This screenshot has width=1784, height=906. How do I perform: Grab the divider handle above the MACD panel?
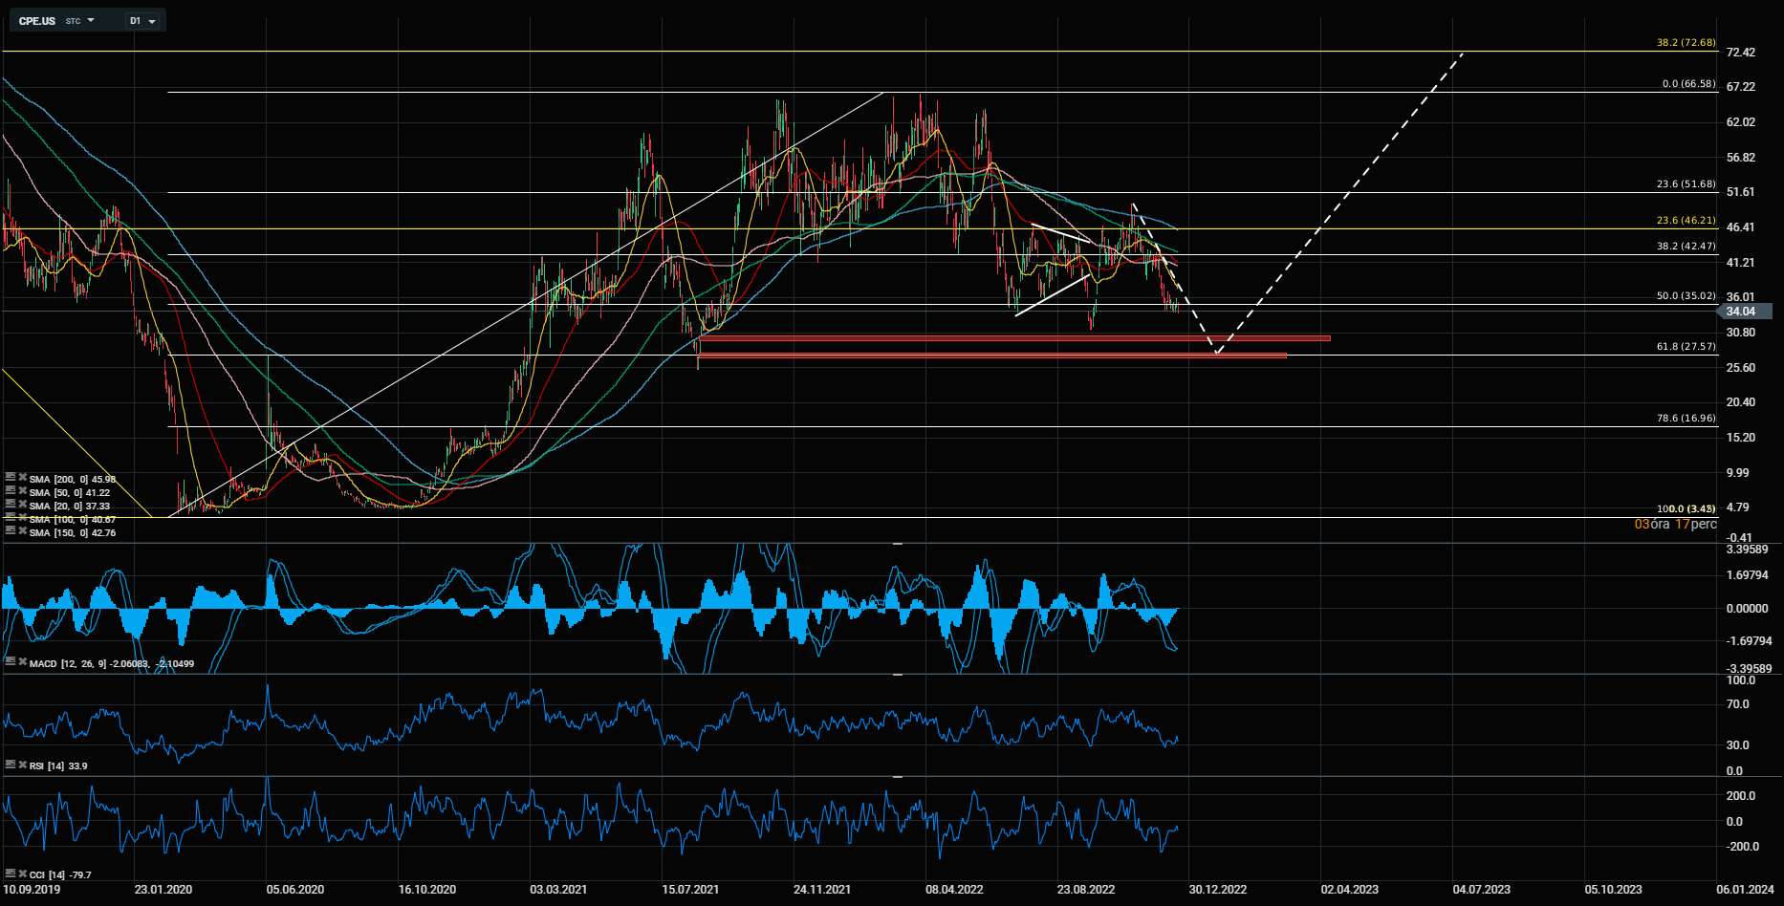pos(898,543)
